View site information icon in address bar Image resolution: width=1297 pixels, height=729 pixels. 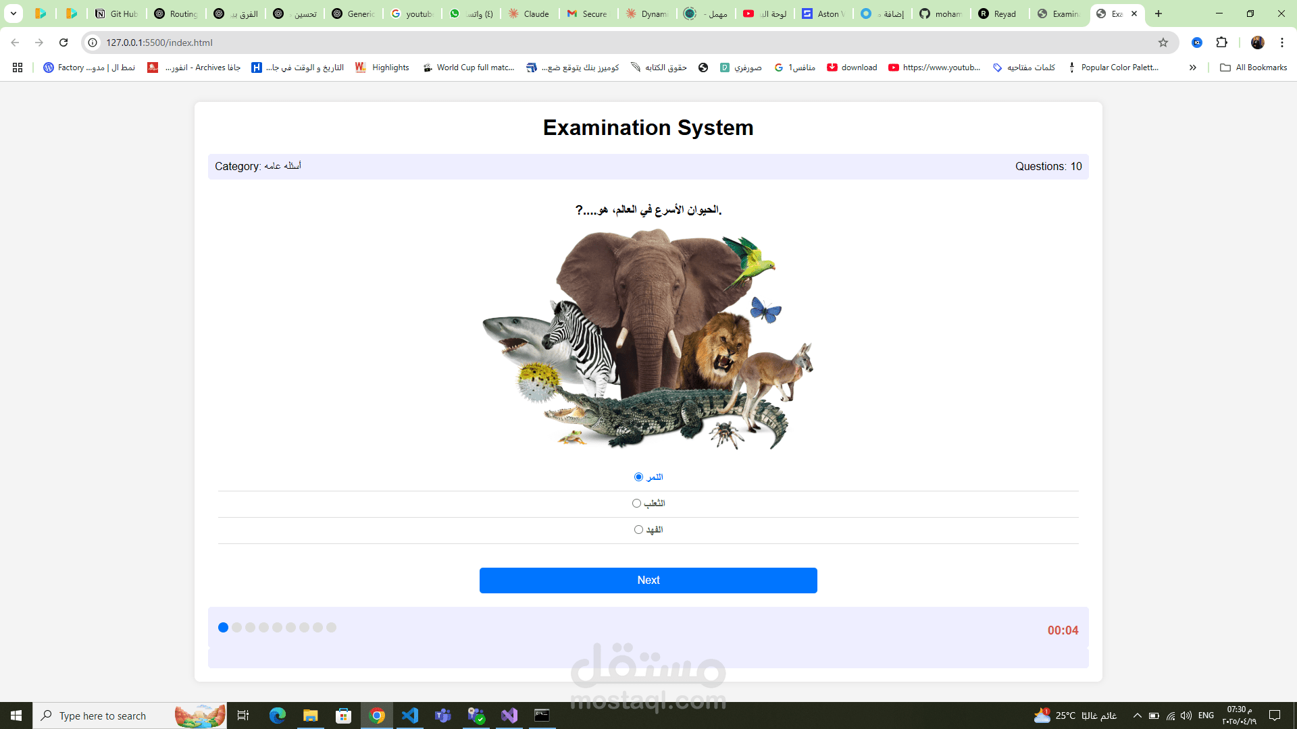pyautogui.click(x=93, y=43)
